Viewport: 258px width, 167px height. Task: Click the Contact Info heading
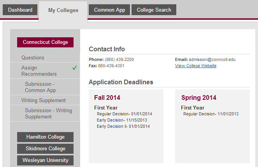(x=107, y=49)
